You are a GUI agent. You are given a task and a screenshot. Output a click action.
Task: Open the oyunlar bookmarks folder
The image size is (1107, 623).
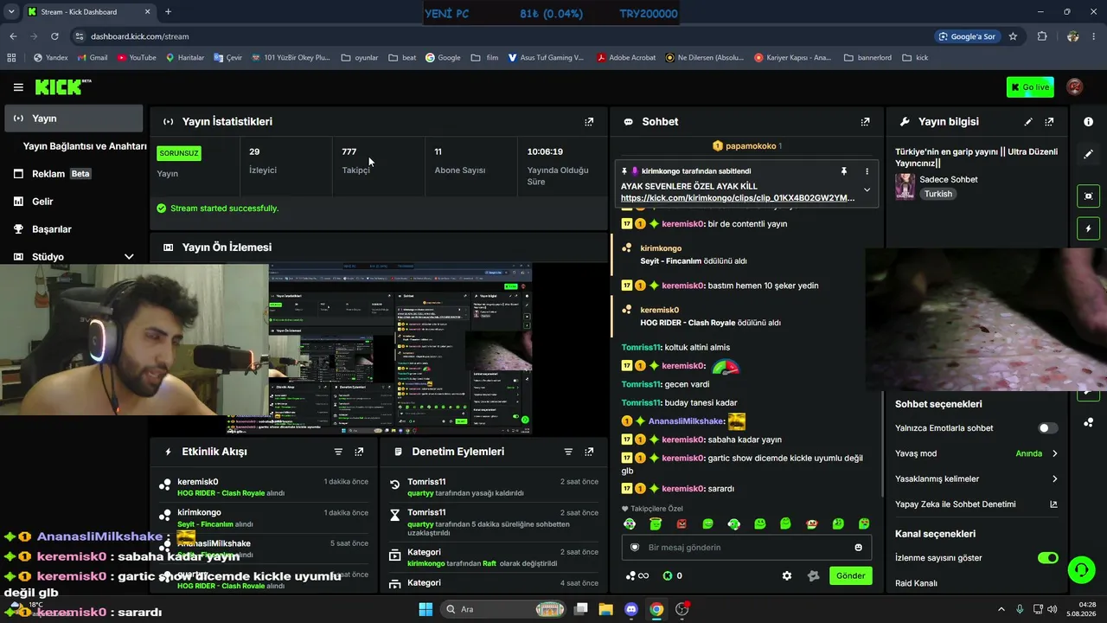click(x=360, y=58)
